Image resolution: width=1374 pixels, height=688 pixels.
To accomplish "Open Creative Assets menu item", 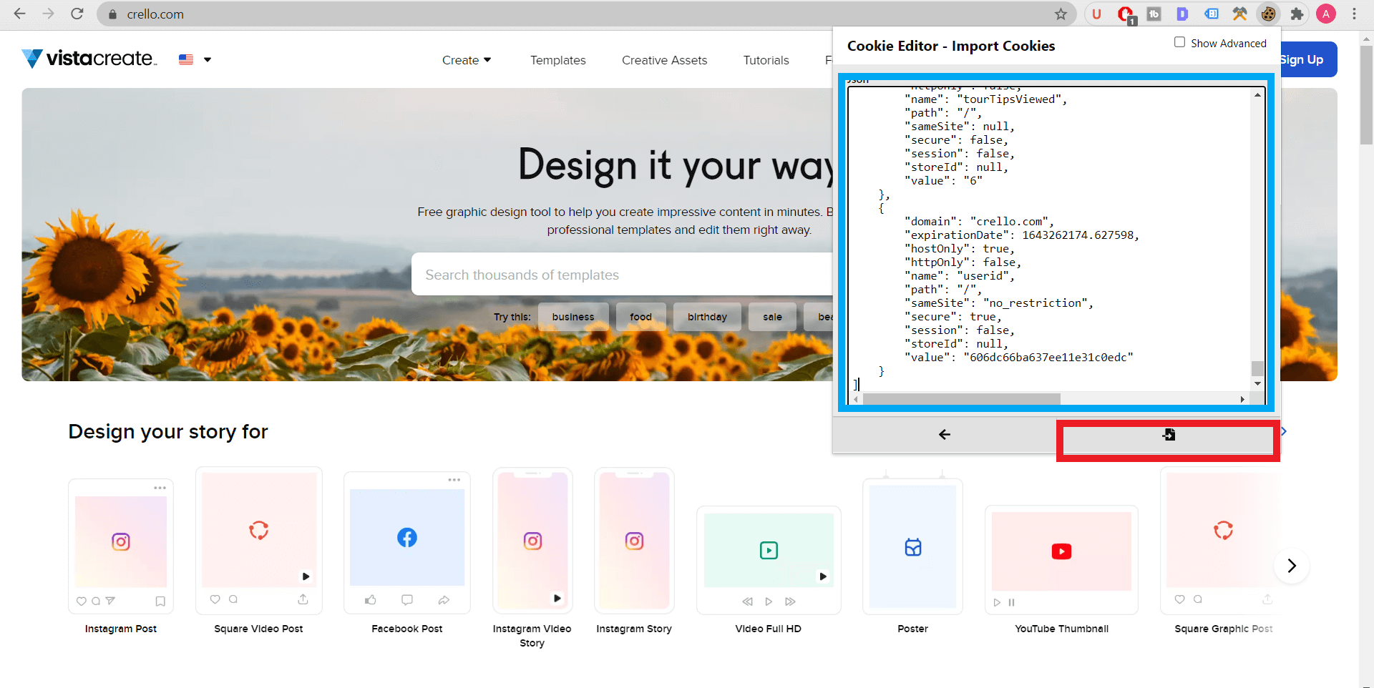I will point(664,60).
